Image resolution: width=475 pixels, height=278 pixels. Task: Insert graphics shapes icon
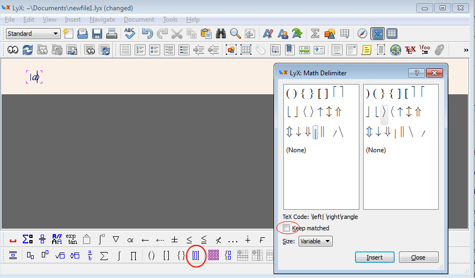(330, 34)
